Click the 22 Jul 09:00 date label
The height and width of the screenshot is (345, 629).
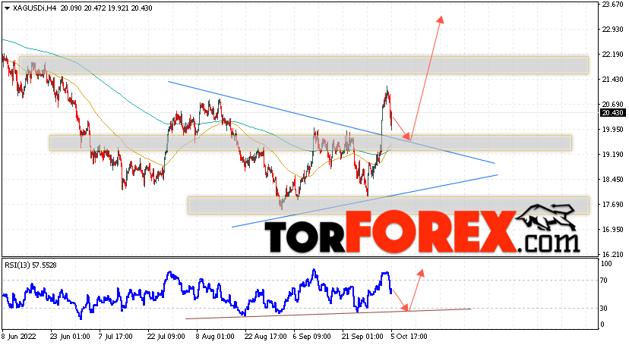166,337
